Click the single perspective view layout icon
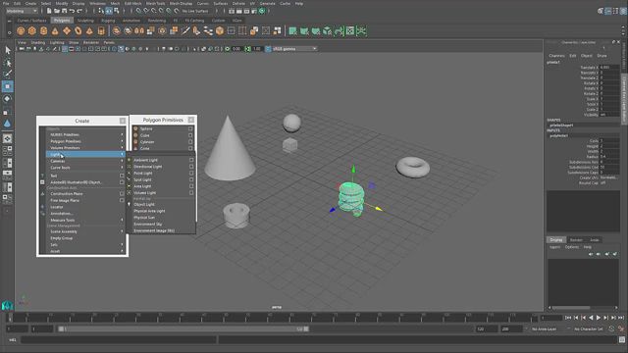 click(x=7, y=138)
